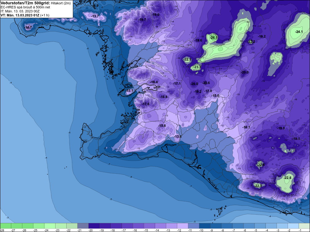Click the -14.7 label on the peninsula
The image size is (310, 232).
28,27
